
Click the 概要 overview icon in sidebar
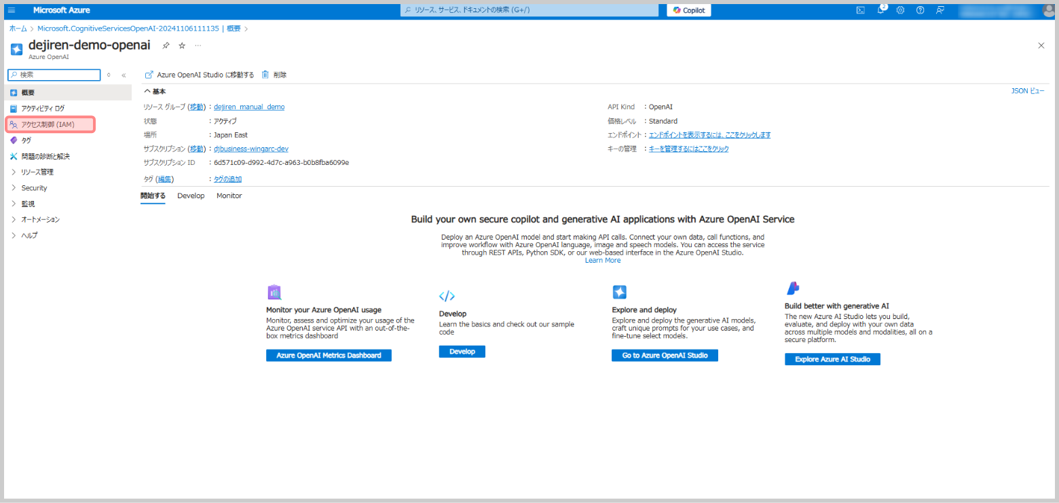(x=14, y=92)
